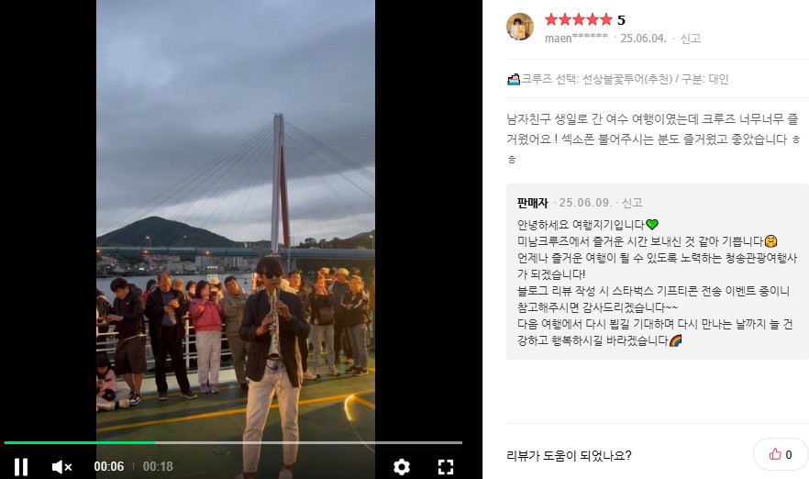This screenshot has width=809, height=479.
Task: Click the 판매자 seller label
Action: coord(532,203)
